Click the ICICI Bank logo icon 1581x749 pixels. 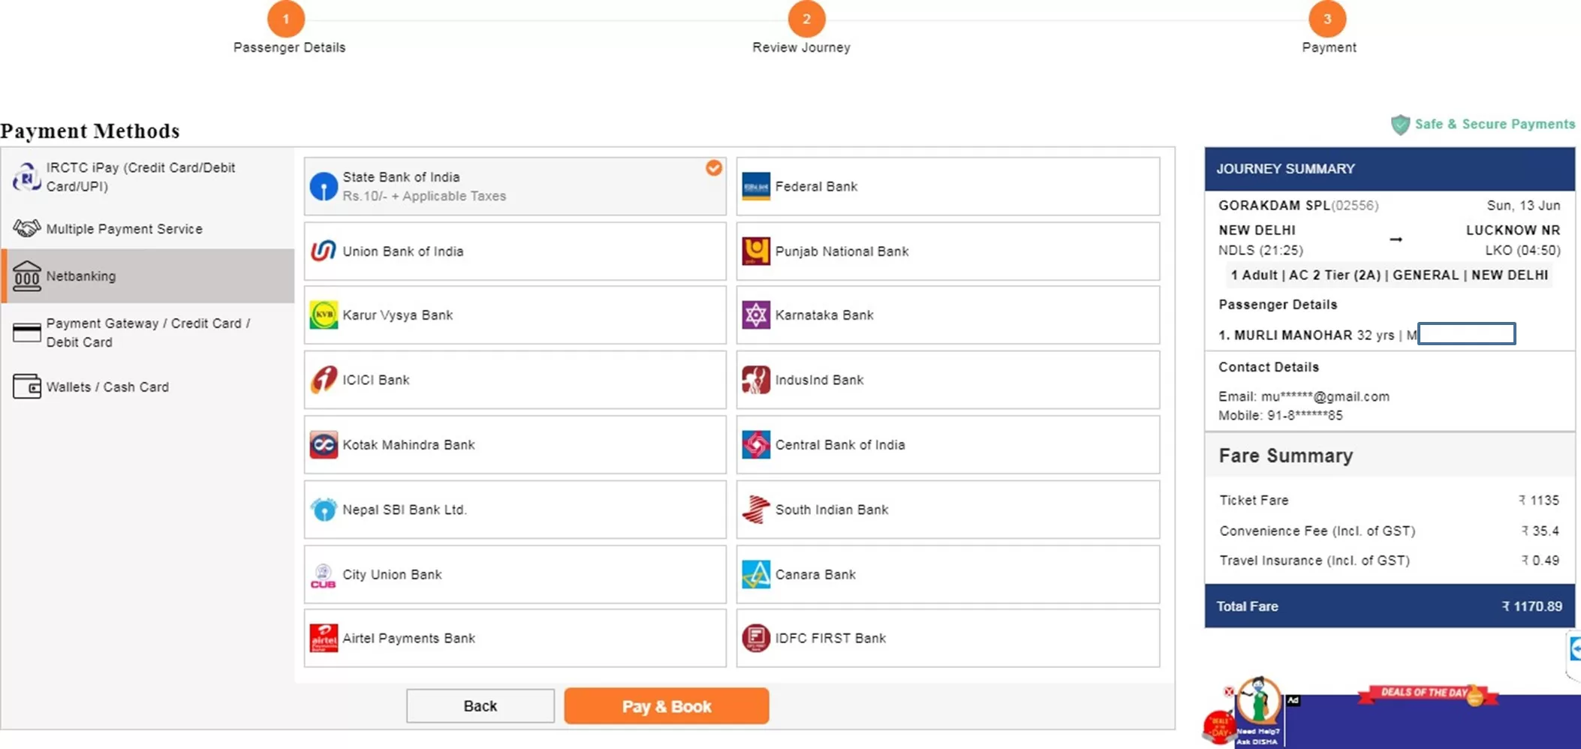pos(324,380)
